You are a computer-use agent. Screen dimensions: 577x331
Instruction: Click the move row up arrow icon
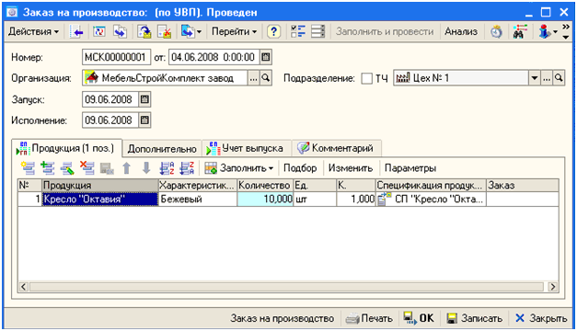(x=127, y=168)
